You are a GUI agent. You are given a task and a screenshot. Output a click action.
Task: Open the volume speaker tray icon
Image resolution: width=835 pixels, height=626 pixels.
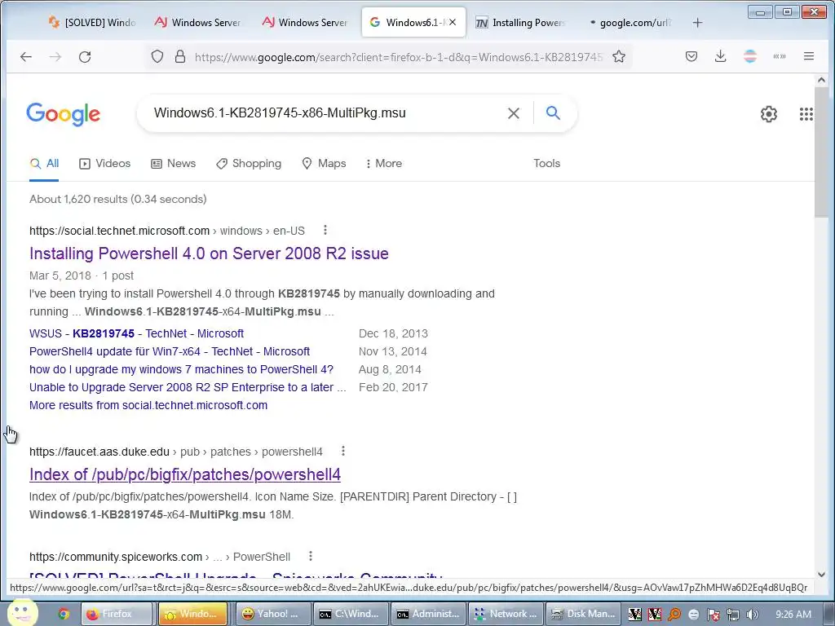[753, 615]
